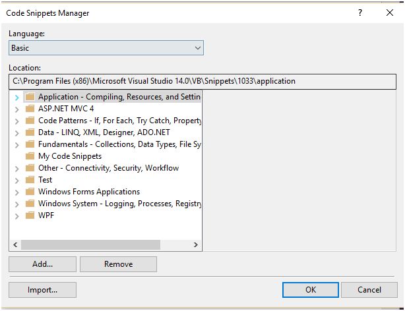Viewport: 405px width, 311px height.
Task: Open the Language dropdown
Action: pos(106,48)
